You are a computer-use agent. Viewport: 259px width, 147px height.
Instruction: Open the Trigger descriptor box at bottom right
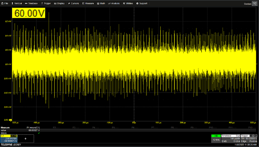click(x=249, y=139)
